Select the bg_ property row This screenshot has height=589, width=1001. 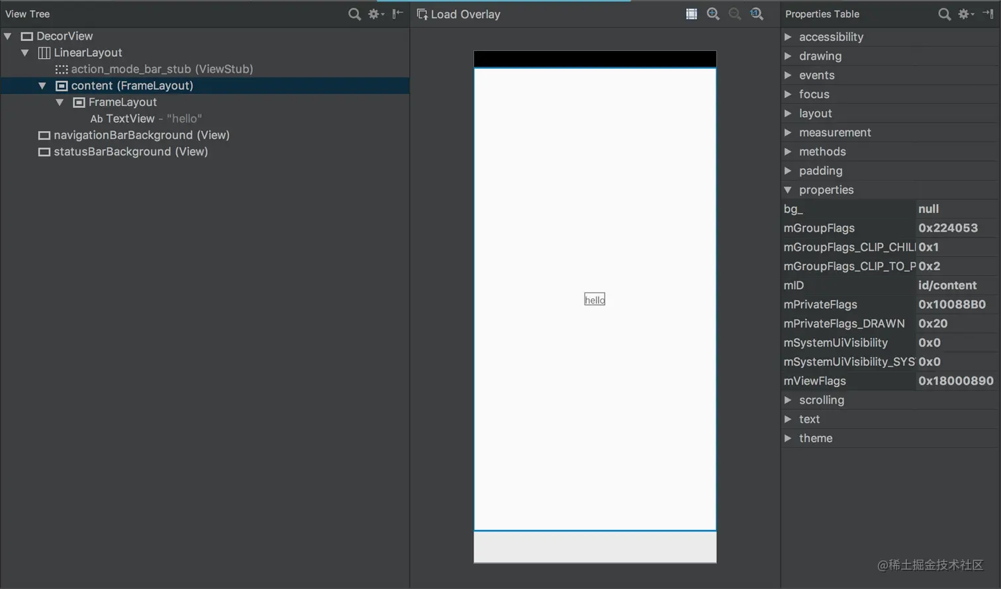coord(890,209)
